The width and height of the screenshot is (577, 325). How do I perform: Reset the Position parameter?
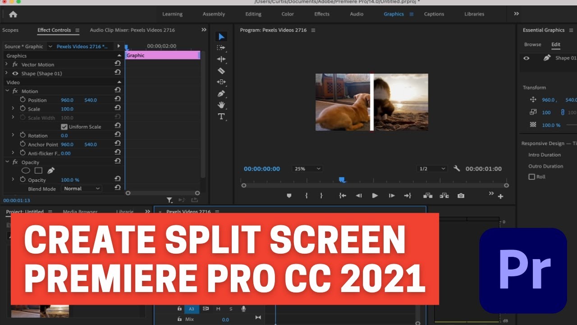(x=118, y=100)
